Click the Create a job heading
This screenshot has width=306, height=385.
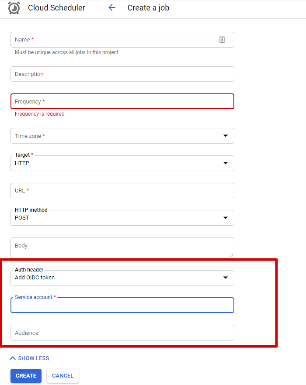click(x=148, y=8)
